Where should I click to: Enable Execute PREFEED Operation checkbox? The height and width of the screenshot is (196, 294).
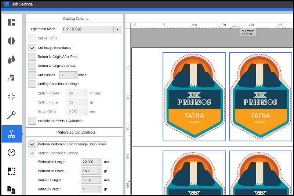[32, 121]
